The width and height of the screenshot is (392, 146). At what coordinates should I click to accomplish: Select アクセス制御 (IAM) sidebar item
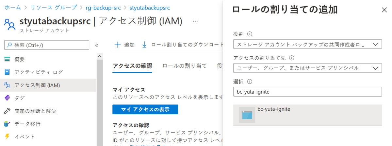pos(48,85)
